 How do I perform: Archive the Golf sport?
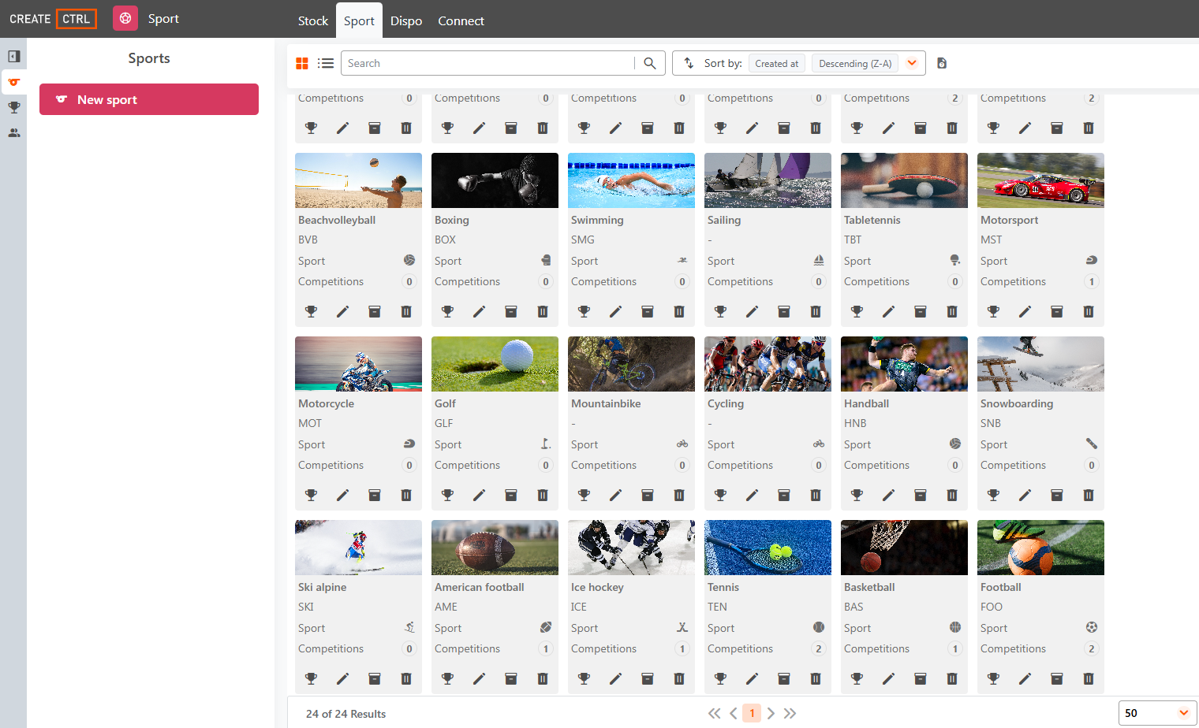(511, 495)
